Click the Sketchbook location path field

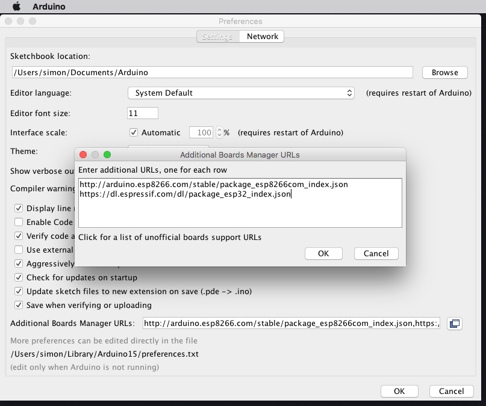[212, 72]
